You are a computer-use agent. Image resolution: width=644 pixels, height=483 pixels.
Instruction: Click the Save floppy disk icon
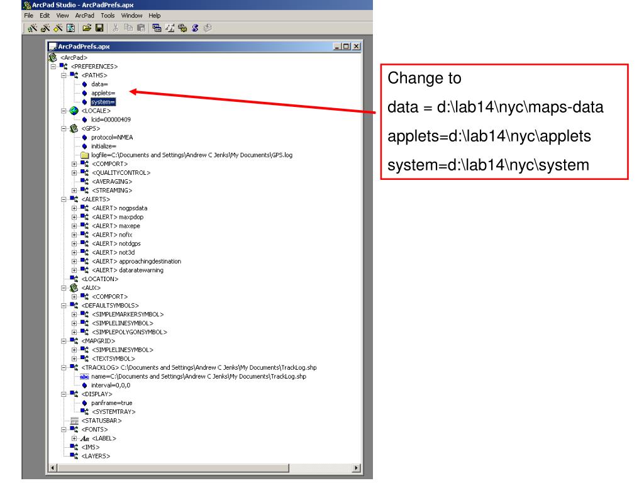pos(99,28)
